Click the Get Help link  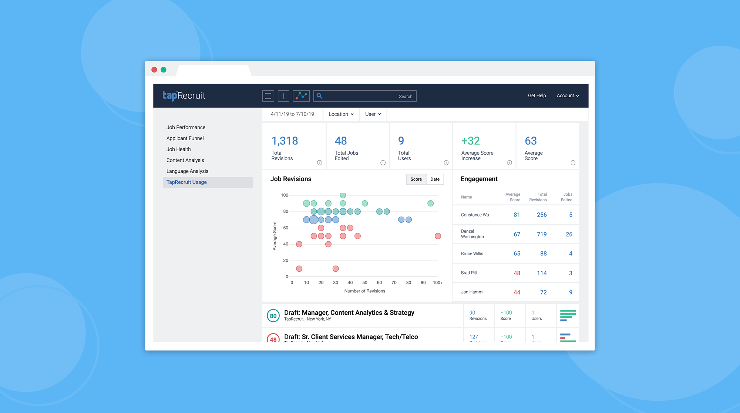click(536, 95)
